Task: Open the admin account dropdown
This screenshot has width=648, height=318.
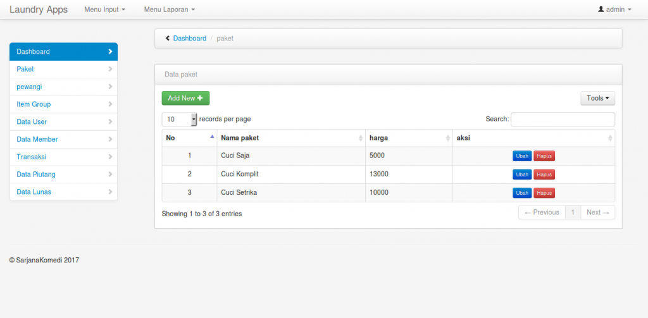Action: pyautogui.click(x=614, y=9)
